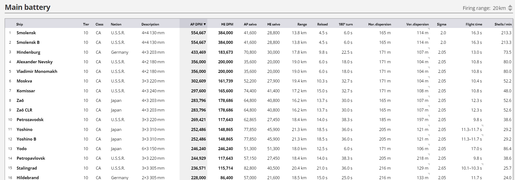Image resolution: width=515 pixels, height=180 pixels.
Task: Sort by the Nation column header
Action: tap(116, 24)
